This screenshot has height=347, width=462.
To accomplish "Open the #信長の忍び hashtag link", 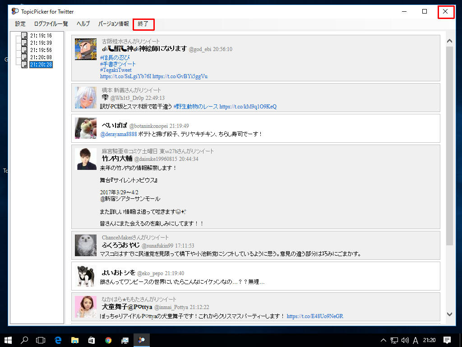I will click(115, 57).
